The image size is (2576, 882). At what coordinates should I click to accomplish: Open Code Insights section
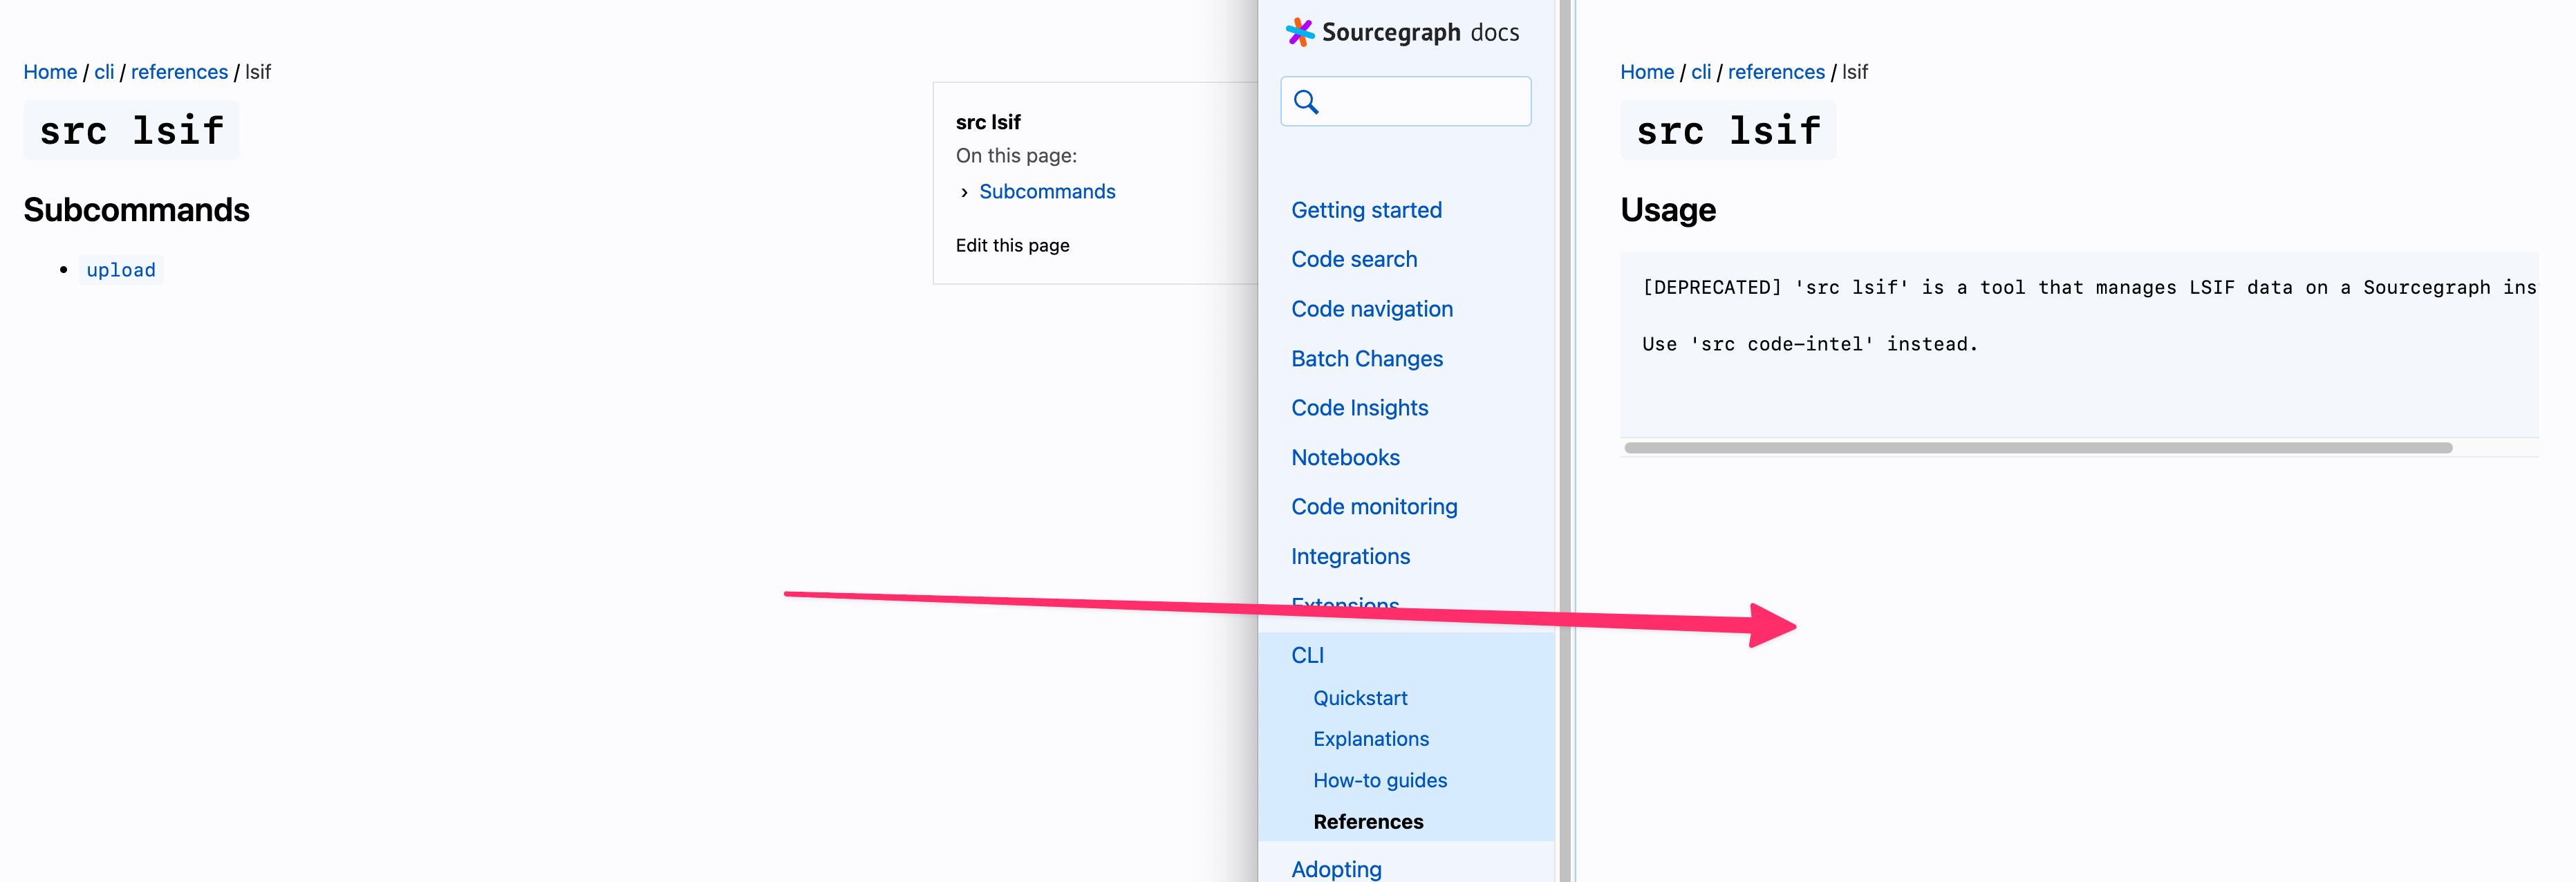click(x=1359, y=408)
